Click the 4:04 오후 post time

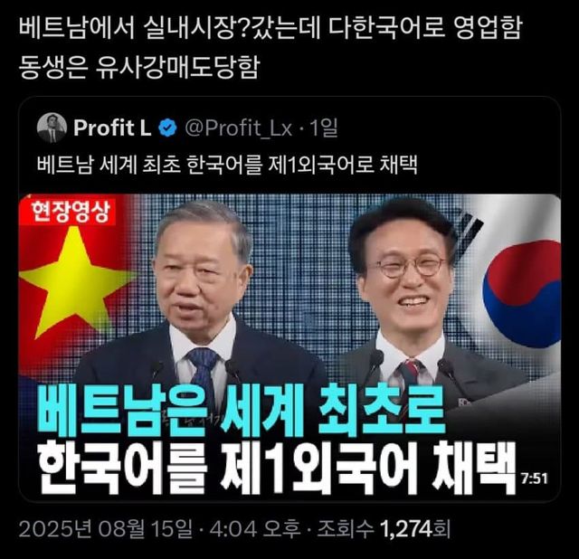click(x=255, y=529)
